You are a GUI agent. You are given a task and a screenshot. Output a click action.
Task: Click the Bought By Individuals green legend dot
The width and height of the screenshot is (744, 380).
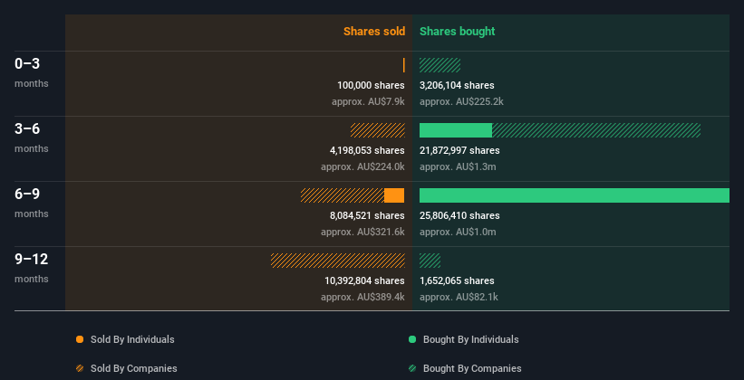[x=412, y=339]
